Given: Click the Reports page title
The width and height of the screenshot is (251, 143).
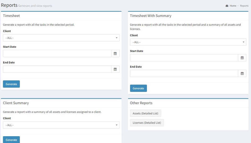Looking at the screenshot, I should (x=9, y=5).
